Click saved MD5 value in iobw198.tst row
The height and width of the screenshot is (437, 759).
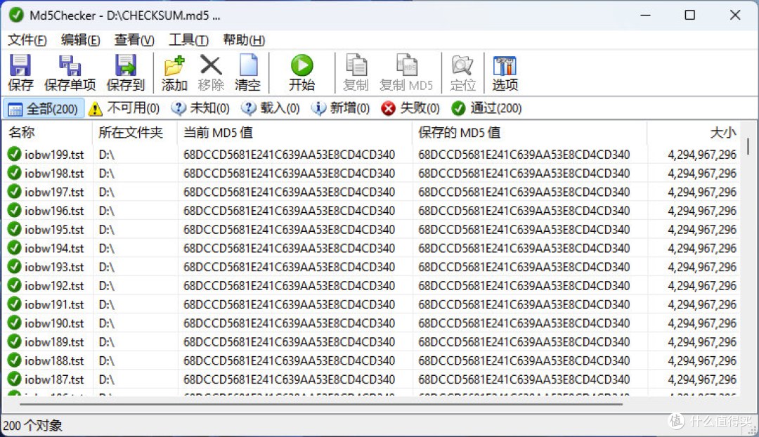[x=524, y=173]
